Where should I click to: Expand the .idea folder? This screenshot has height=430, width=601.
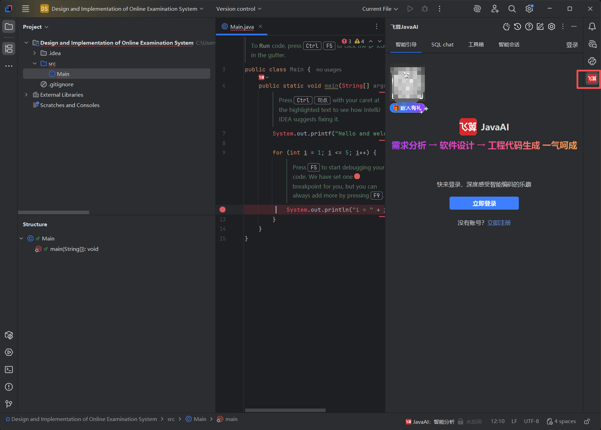tap(35, 53)
